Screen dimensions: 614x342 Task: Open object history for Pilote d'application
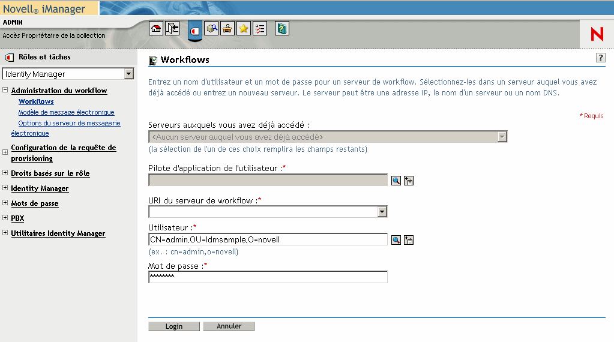(x=408, y=181)
